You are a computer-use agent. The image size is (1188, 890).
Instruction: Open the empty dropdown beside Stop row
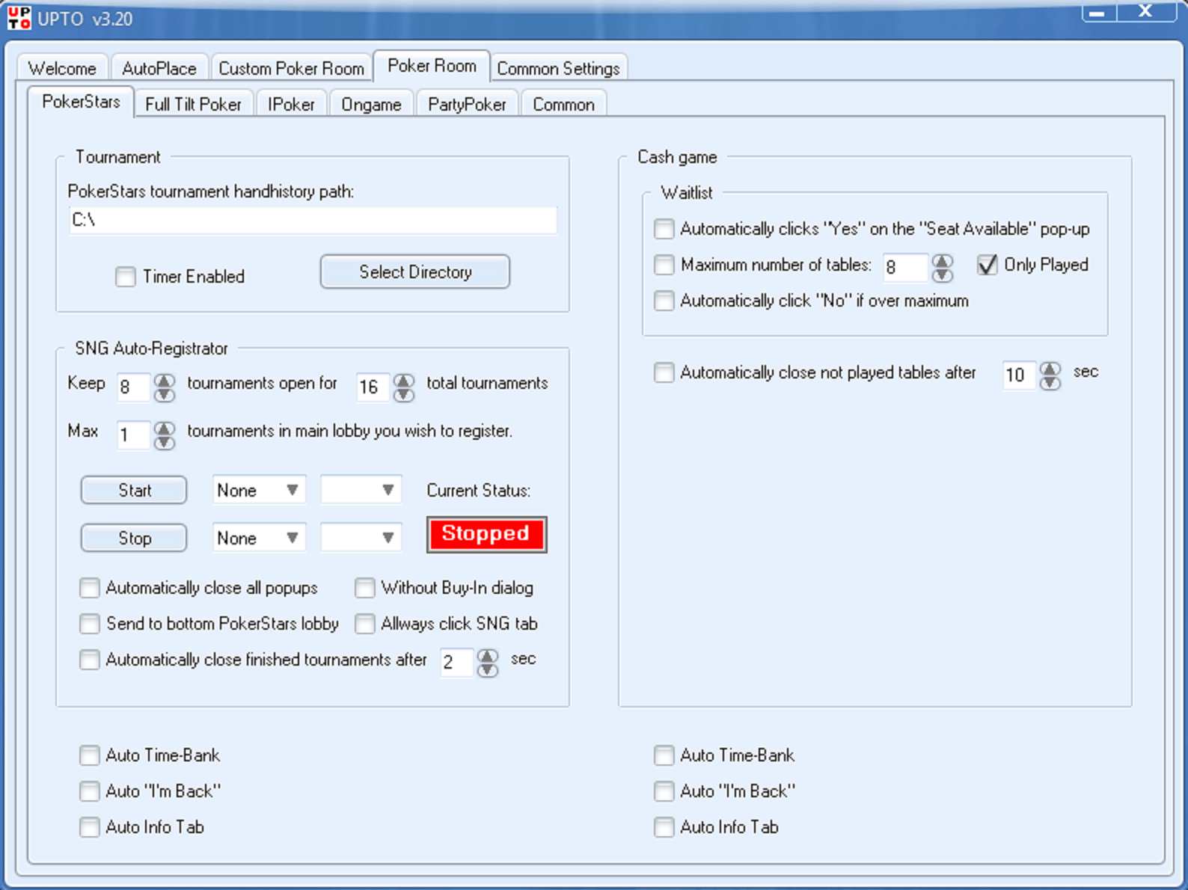tap(361, 538)
